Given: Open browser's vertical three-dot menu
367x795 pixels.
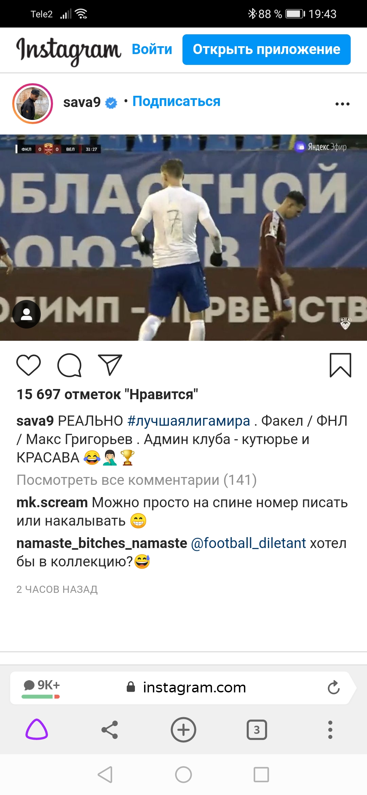Looking at the screenshot, I should pyautogui.click(x=330, y=729).
